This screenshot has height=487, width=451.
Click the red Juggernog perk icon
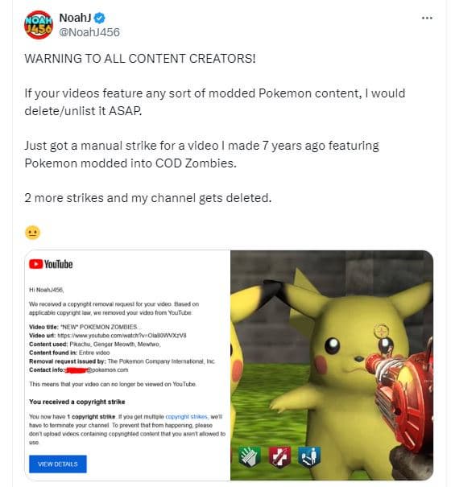279,457
